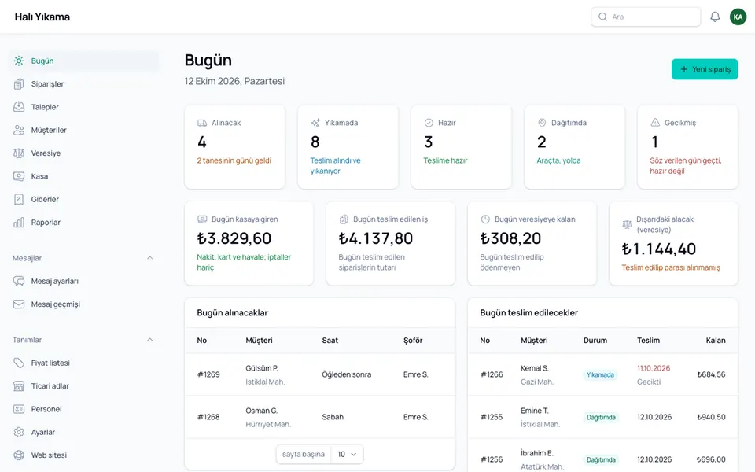Click the sparkle icon on Yıkamada card
Screen dimensions: 755x472
pos(315,123)
